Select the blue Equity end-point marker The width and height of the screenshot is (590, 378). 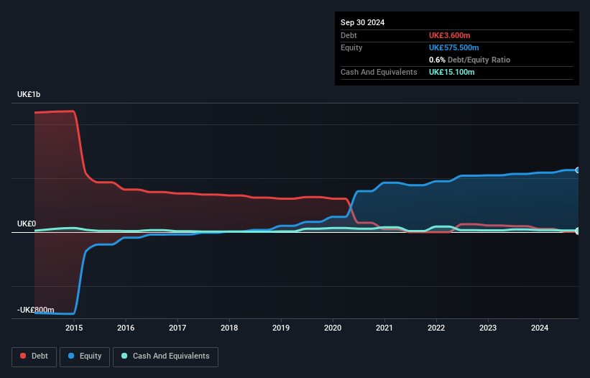pyautogui.click(x=578, y=170)
